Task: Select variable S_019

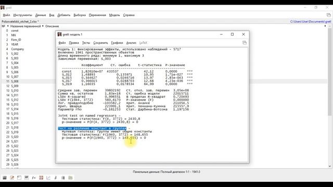Action: pyautogui.click(x=15, y=132)
